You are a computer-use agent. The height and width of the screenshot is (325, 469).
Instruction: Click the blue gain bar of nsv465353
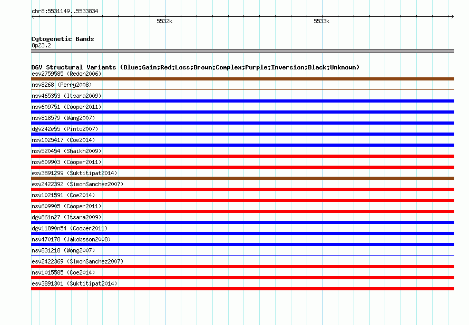coord(242,101)
